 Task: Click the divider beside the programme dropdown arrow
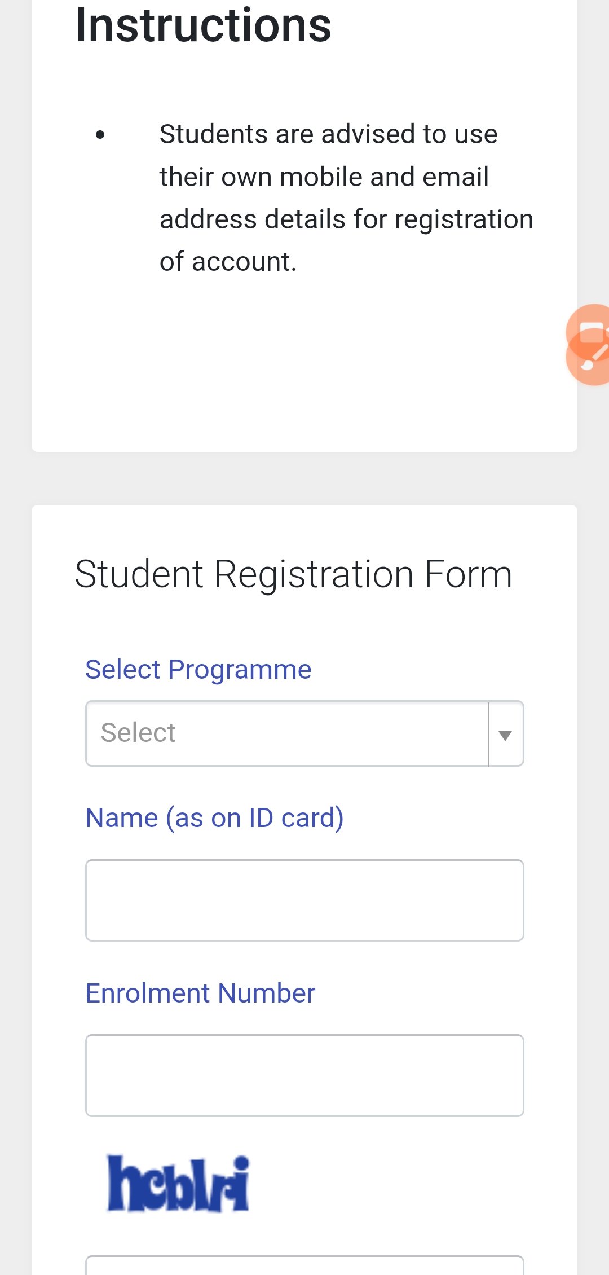pyautogui.click(x=488, y=733)
